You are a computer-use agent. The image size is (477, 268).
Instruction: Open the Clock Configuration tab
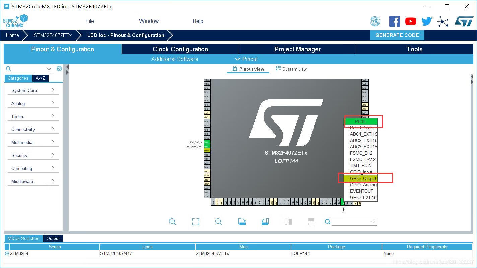pos(180,49)
